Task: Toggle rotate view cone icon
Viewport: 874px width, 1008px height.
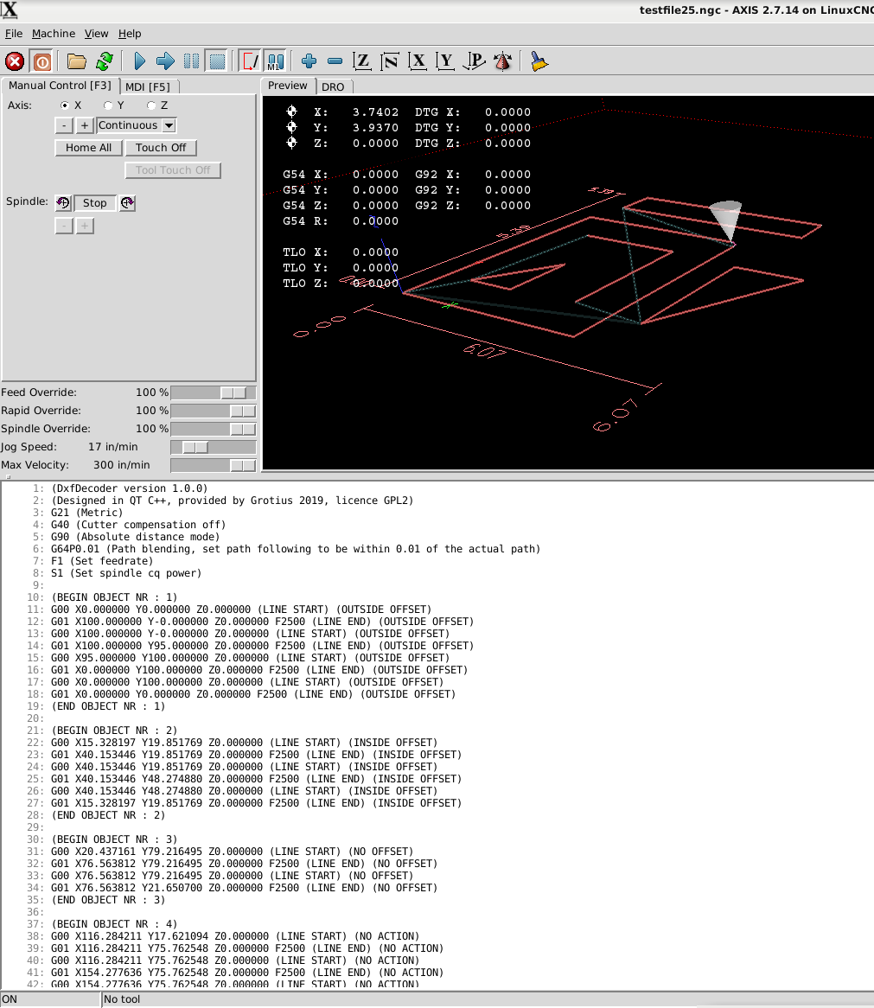Action: [x=502, y=61]
